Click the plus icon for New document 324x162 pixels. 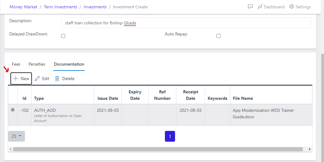coord(16,79)
